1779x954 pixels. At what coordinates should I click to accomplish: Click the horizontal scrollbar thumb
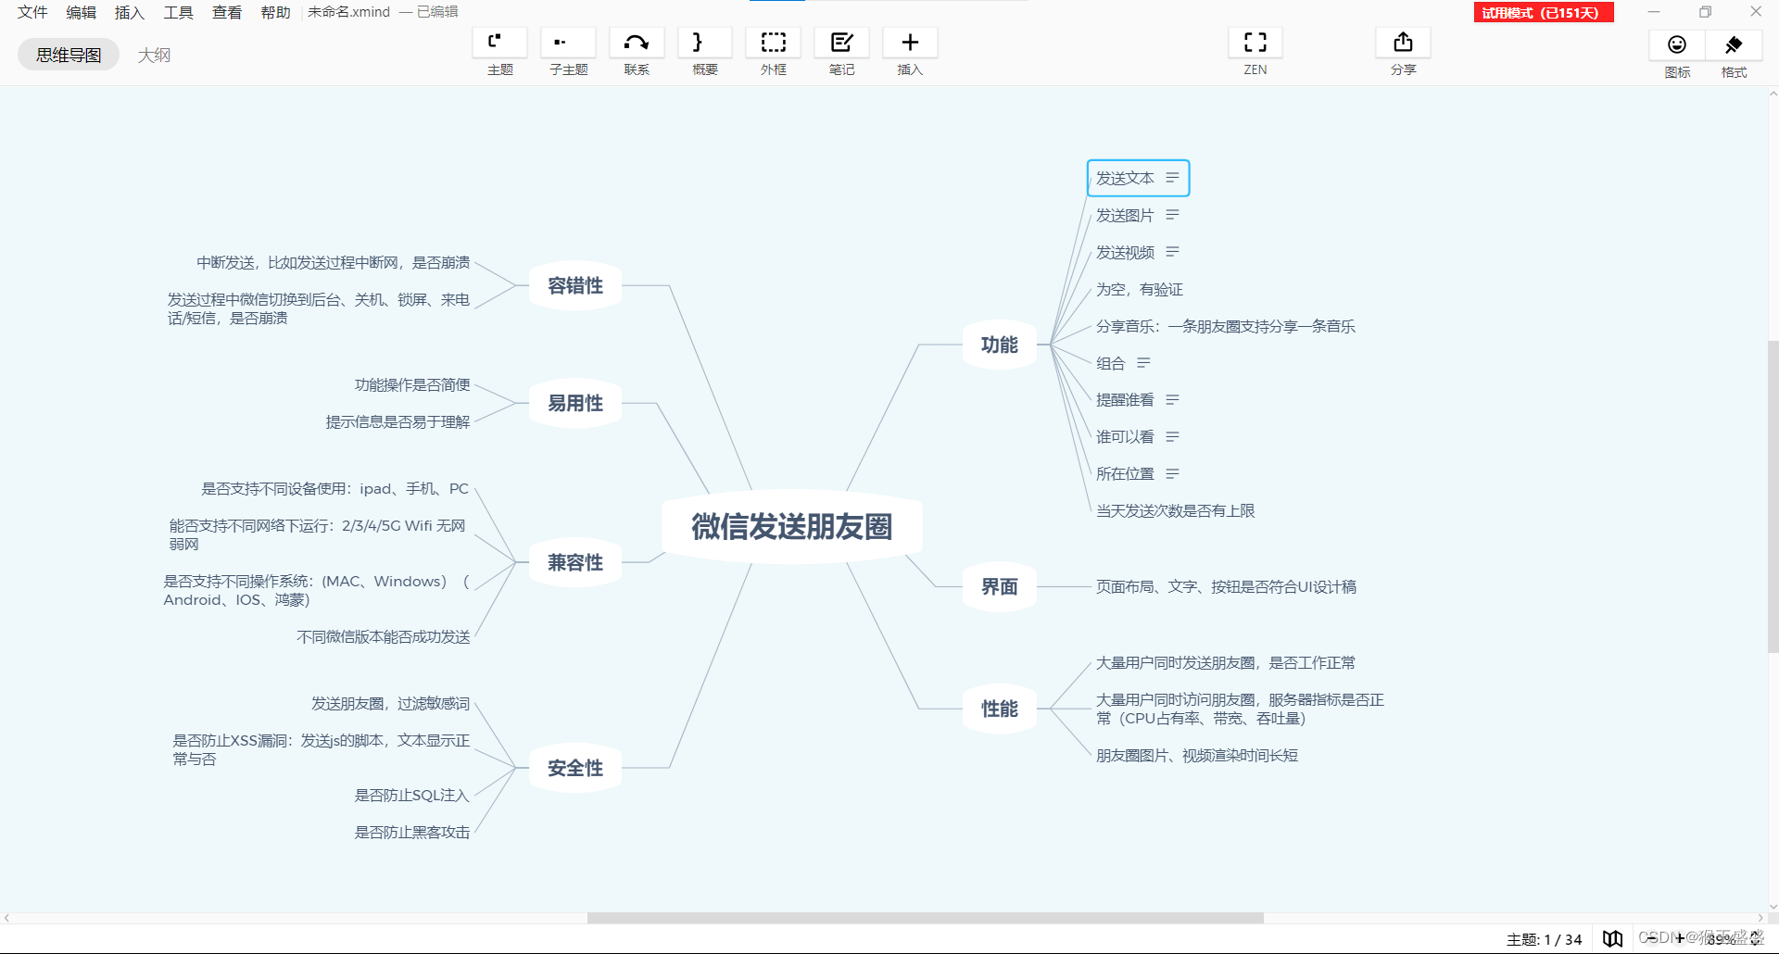pyautogui.click(x=925, y=918)
